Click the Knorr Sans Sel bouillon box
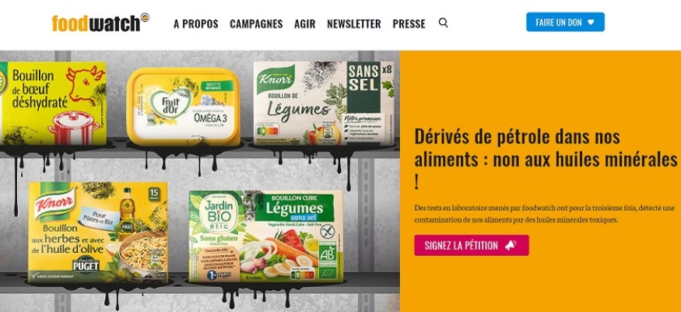The width and height of the screenshot is (681, 312). 324,103
